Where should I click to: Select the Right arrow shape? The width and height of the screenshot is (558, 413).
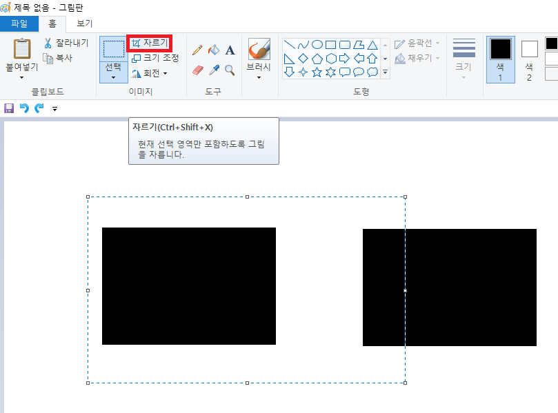345,59
